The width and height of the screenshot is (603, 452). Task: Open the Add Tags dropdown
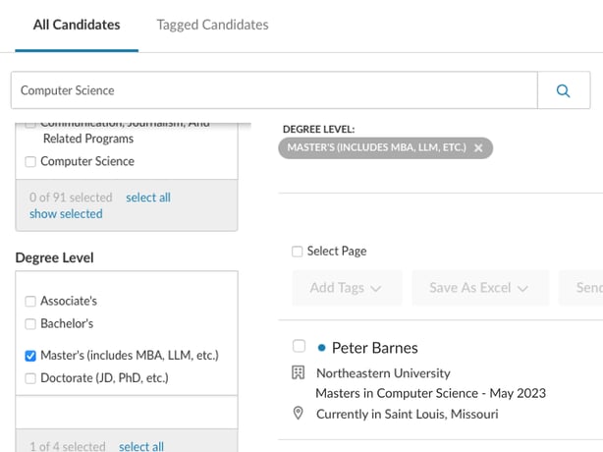pyautogui.click(x=347, y=288)
